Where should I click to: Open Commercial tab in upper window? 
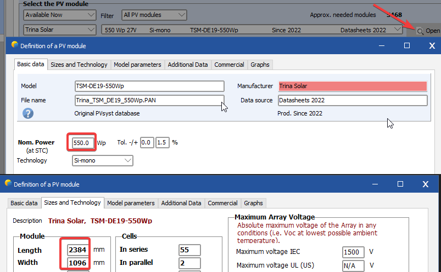coord(229,65)
